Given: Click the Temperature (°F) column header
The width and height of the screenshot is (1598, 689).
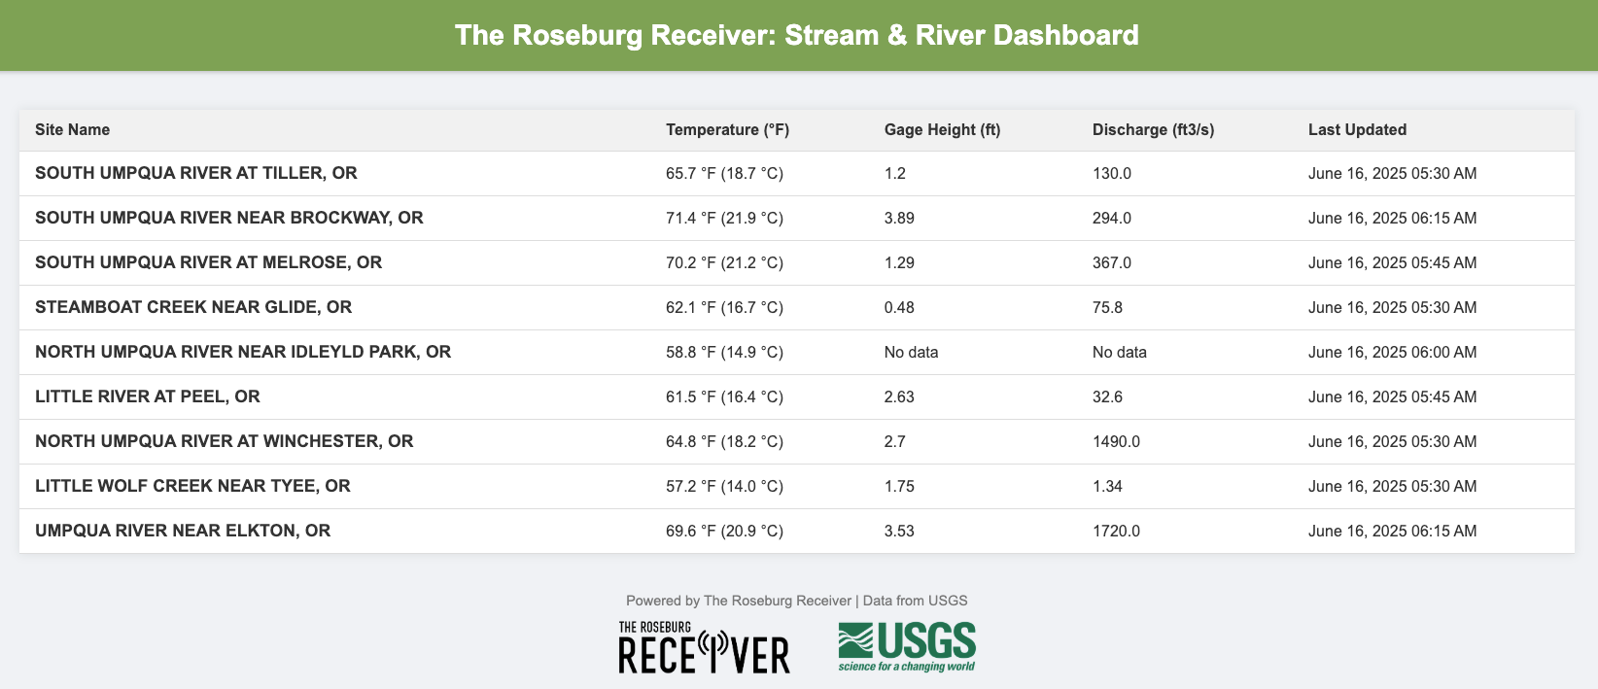Looking at the screenshot, I should 727,130.
